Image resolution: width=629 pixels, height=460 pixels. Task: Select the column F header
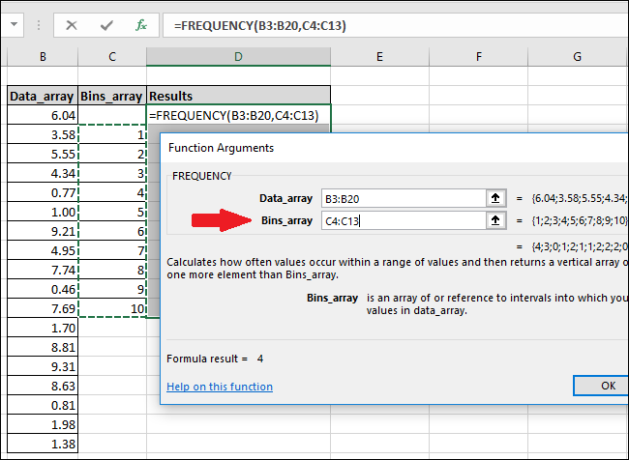(x=479, y=58)
